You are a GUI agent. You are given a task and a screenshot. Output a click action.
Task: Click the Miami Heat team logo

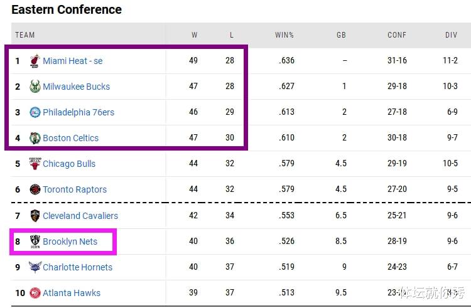(x=35, y=61)
